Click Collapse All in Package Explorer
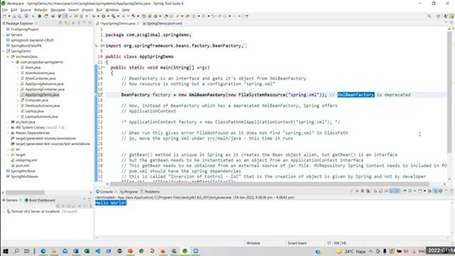The image size is (455, 256). click(x=60, y=23)
